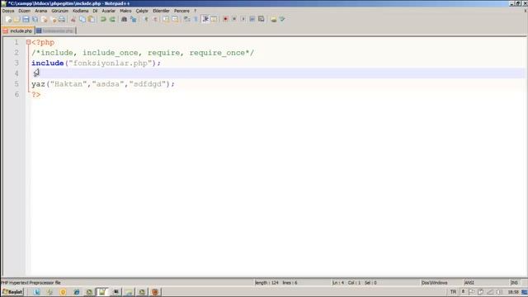This screenshot has height=297, width=528.
Task: Click the TR language indicator in tray
Action: pos(453,292)
